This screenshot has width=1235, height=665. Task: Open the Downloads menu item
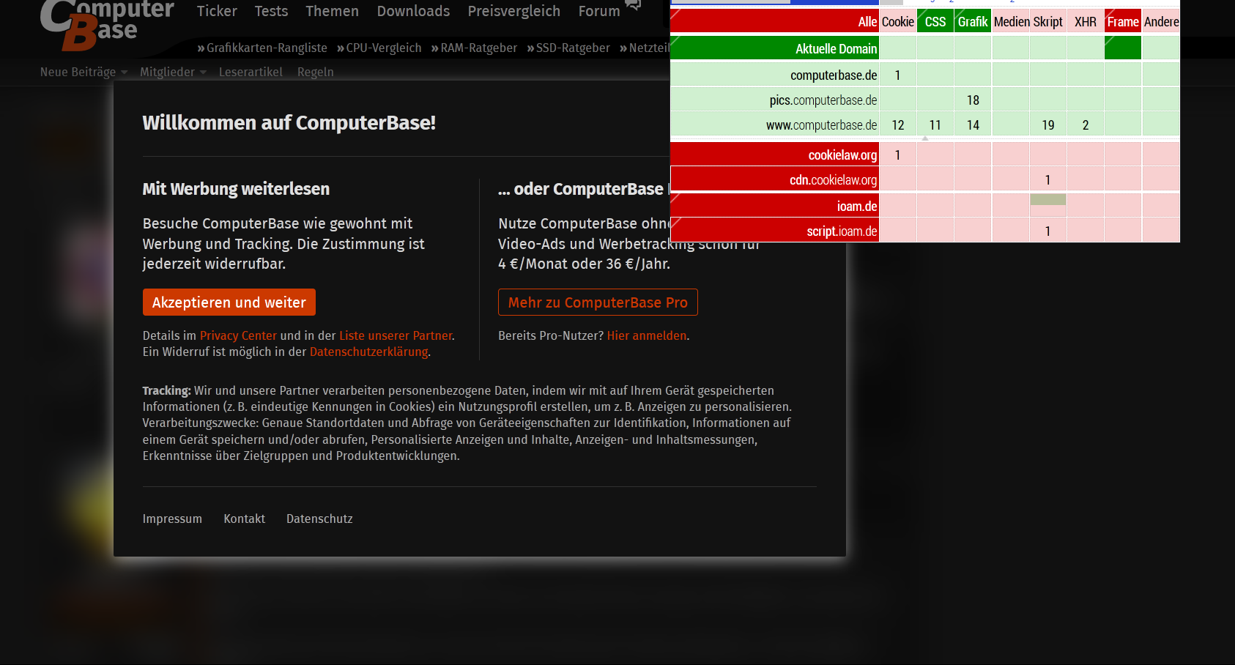click(x=413, y=11)
